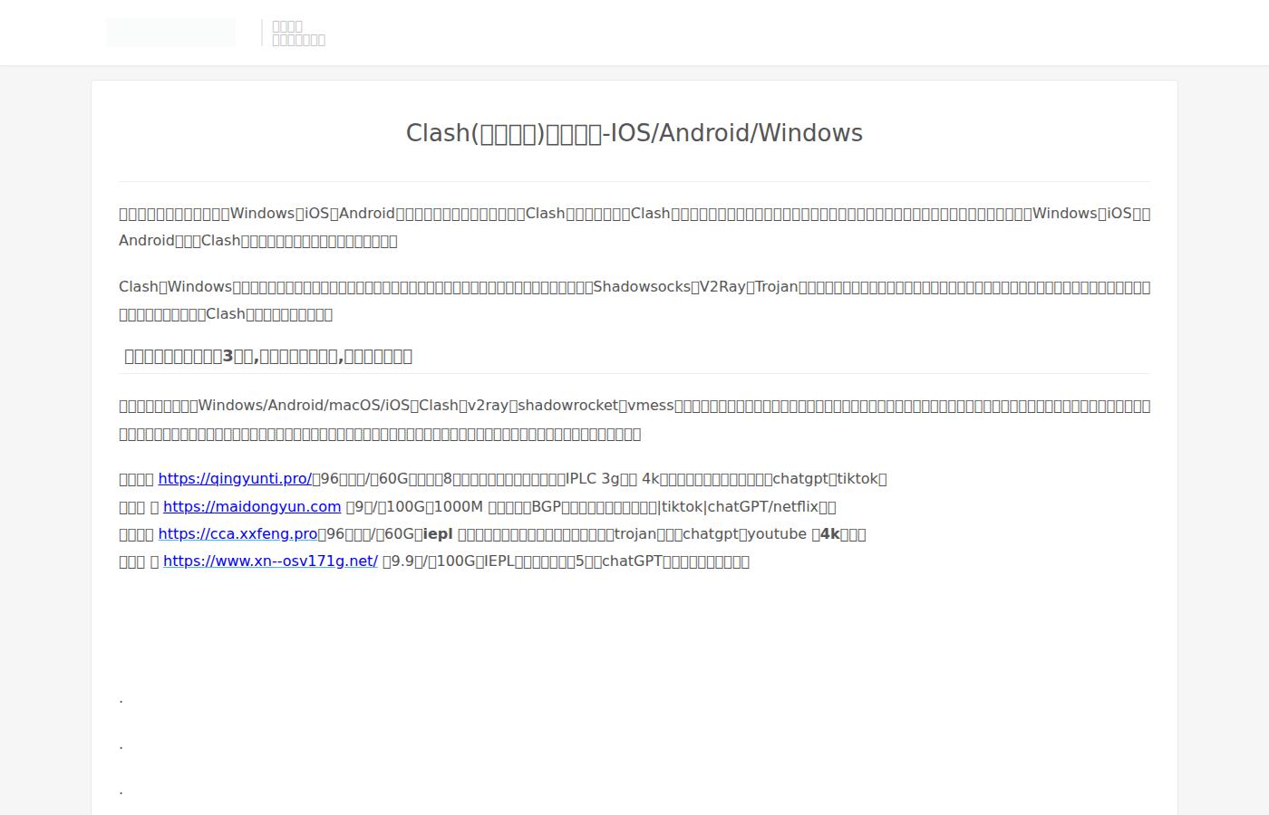Image resolution: width=1269 pixels, height=815 pixels.
Task: Click the word "youtube" in the list
Action: click(x=777, y=534)
